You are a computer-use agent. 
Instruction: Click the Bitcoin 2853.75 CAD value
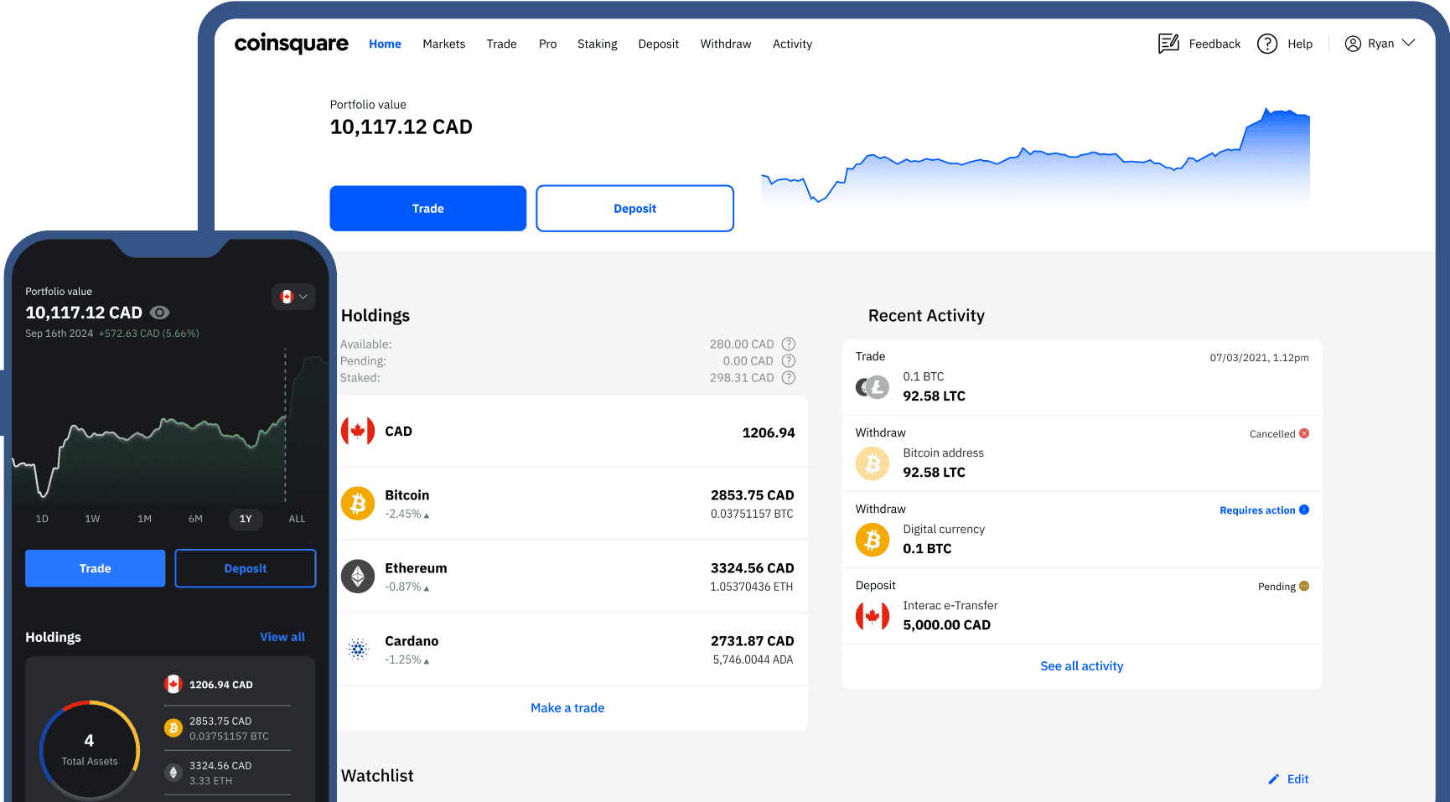tap(752, 495)
